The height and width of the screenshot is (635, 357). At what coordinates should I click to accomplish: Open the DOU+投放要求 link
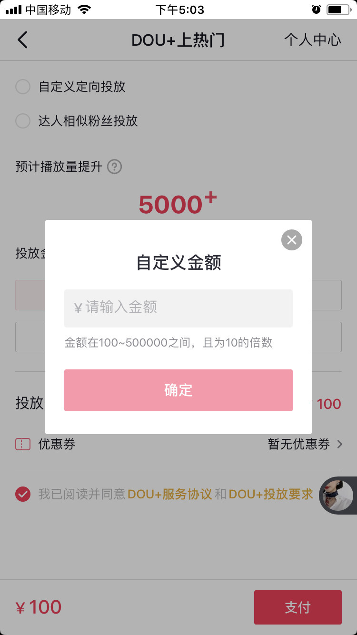tap(271, 494)
